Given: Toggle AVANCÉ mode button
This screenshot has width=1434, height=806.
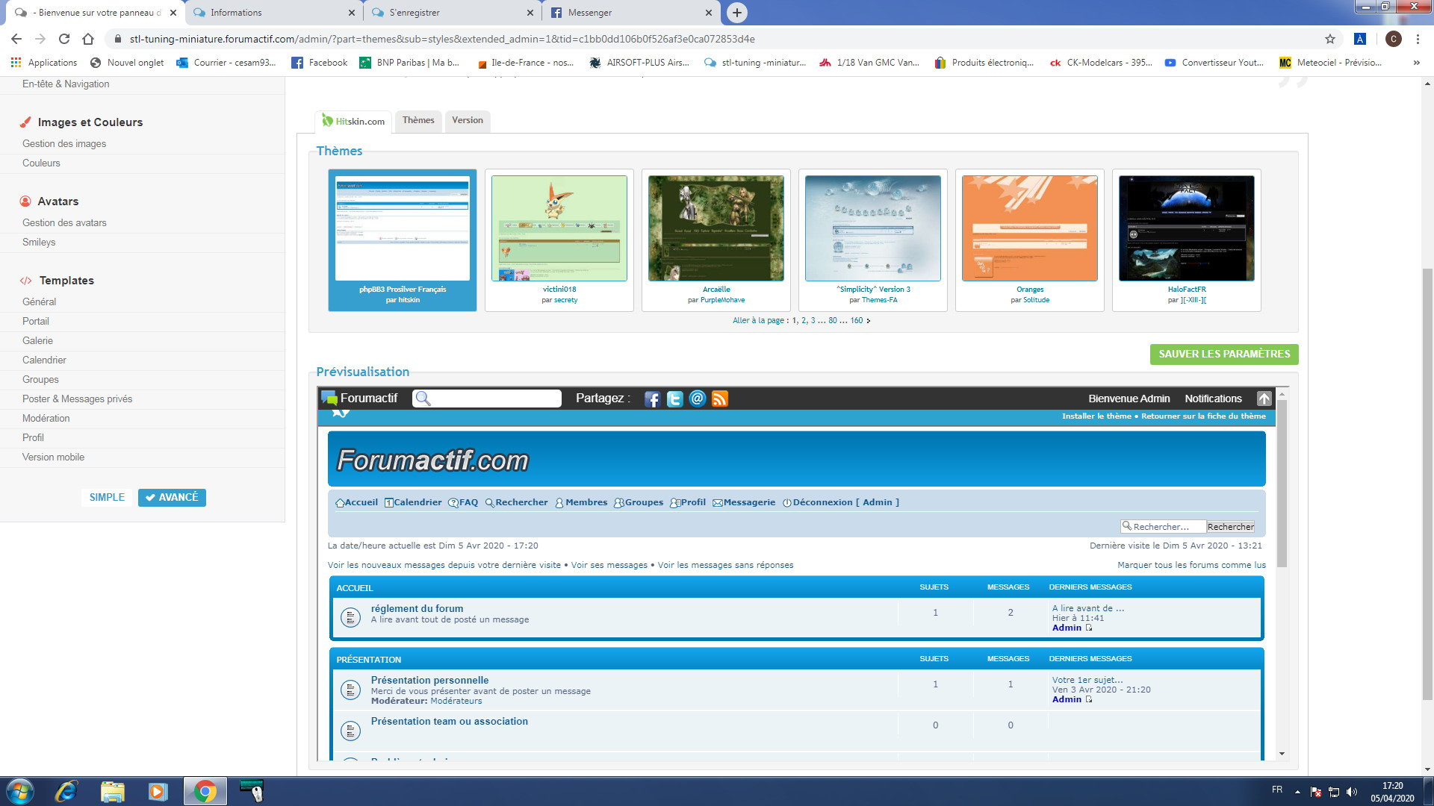Looking at the screenshot, I should (x=173, y=497).
